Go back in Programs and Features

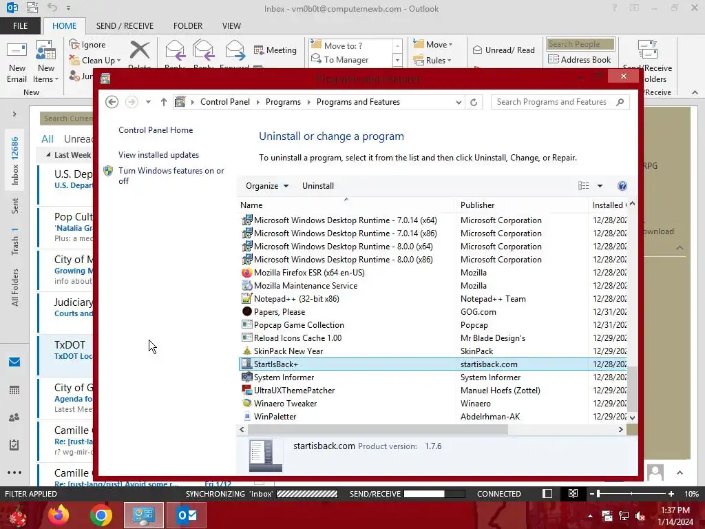pyautogui.click(x=112, y=102)
